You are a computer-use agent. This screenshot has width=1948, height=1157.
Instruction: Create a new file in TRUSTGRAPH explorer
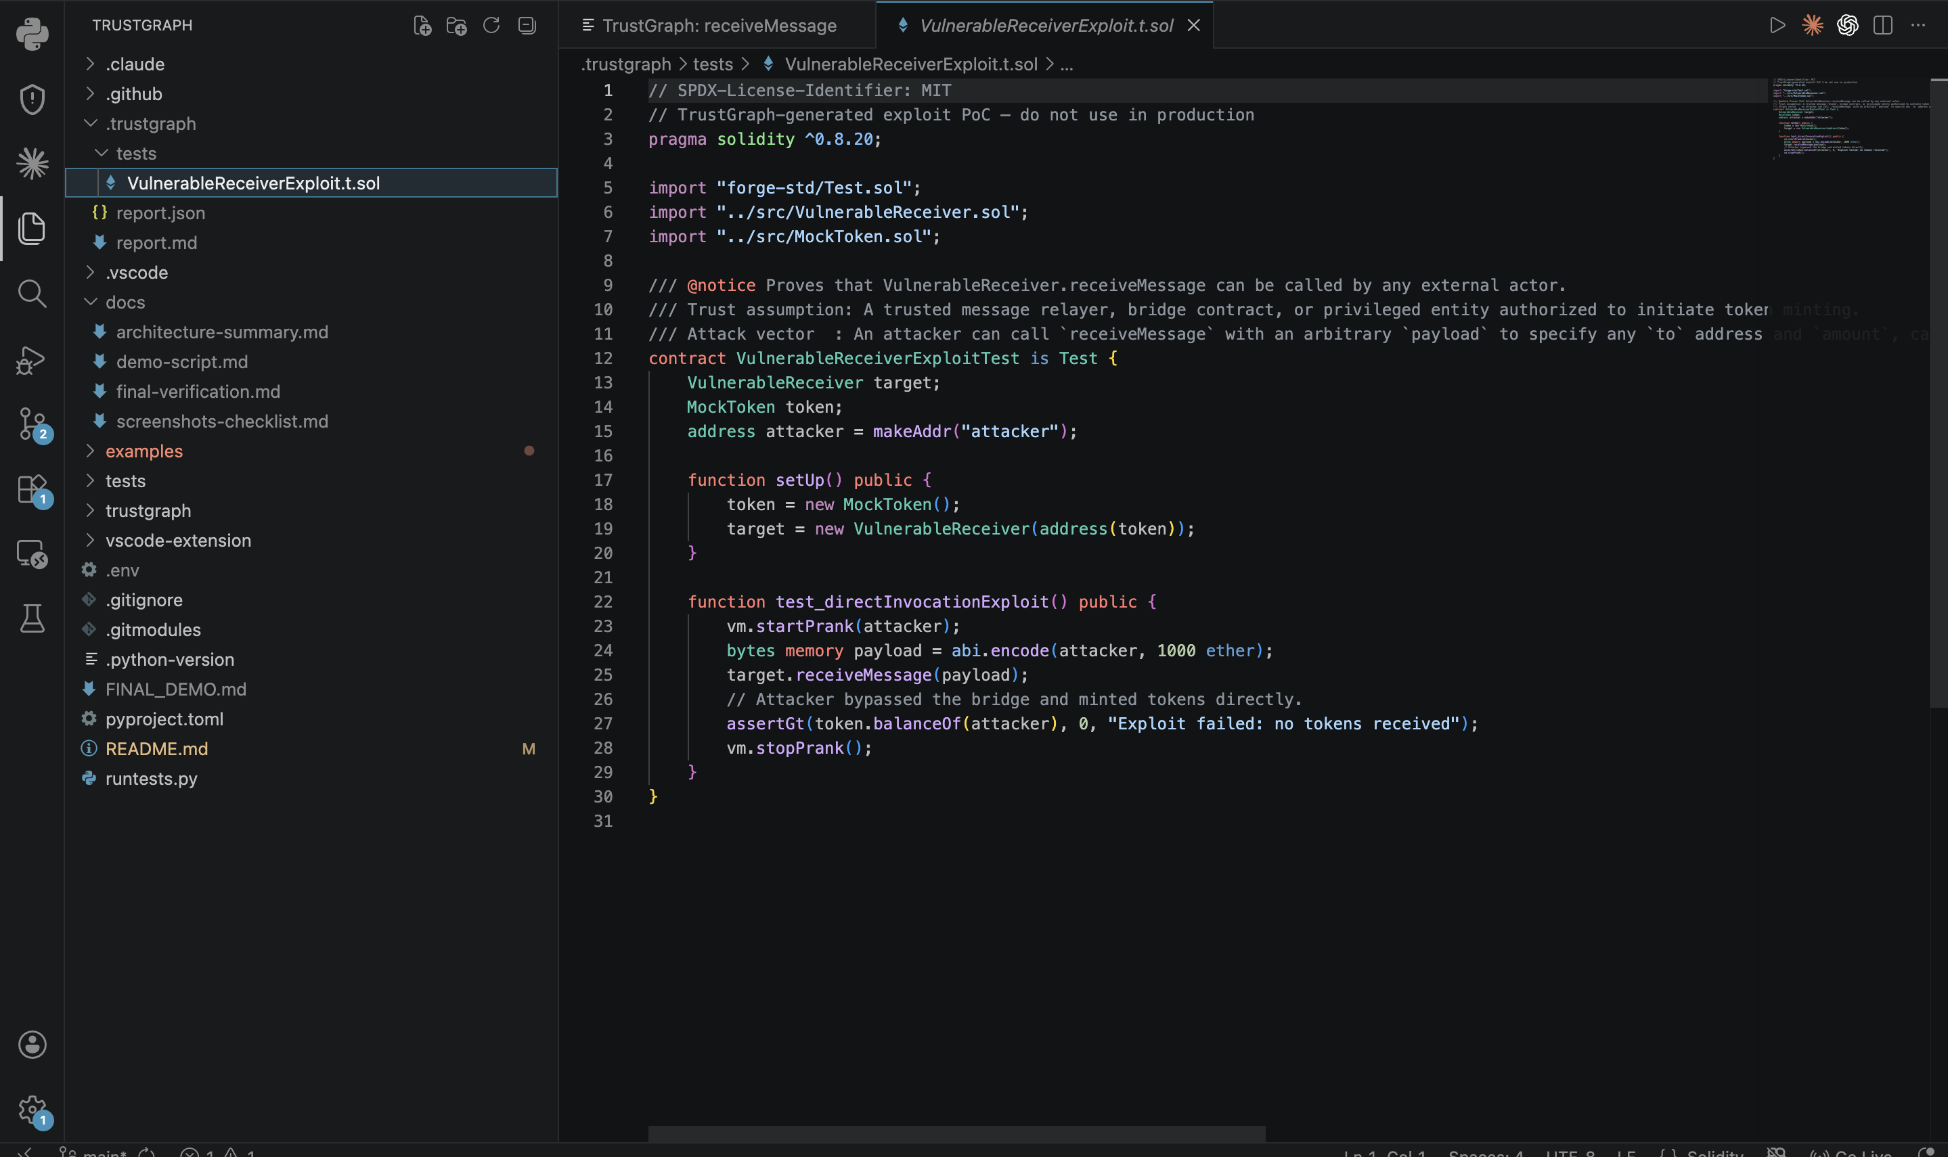tap(422, 26)
